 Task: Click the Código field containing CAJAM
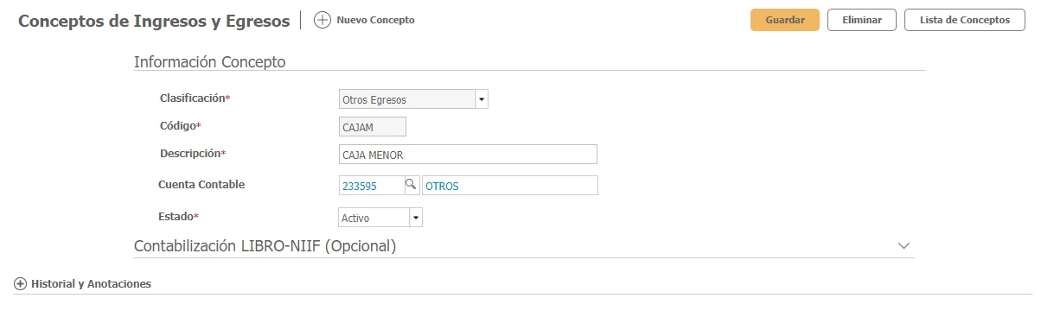(x=373, y=127)
